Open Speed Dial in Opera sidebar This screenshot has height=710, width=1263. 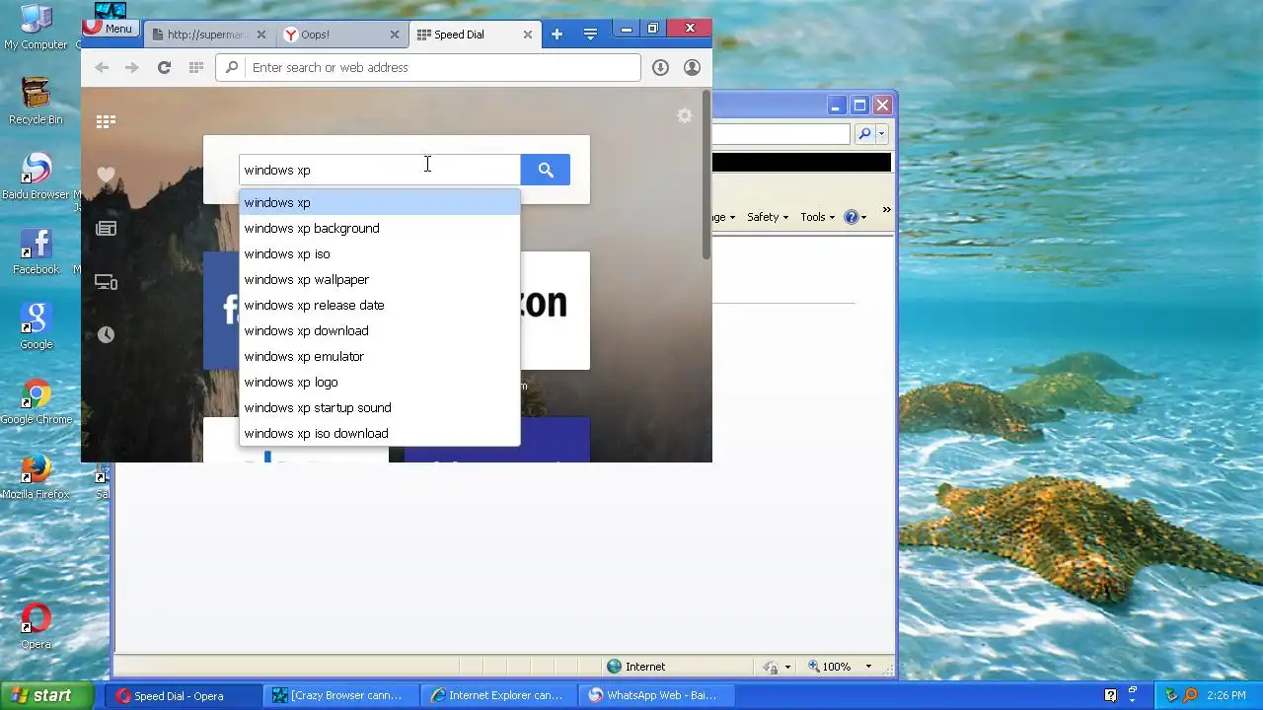click(106, 121)
